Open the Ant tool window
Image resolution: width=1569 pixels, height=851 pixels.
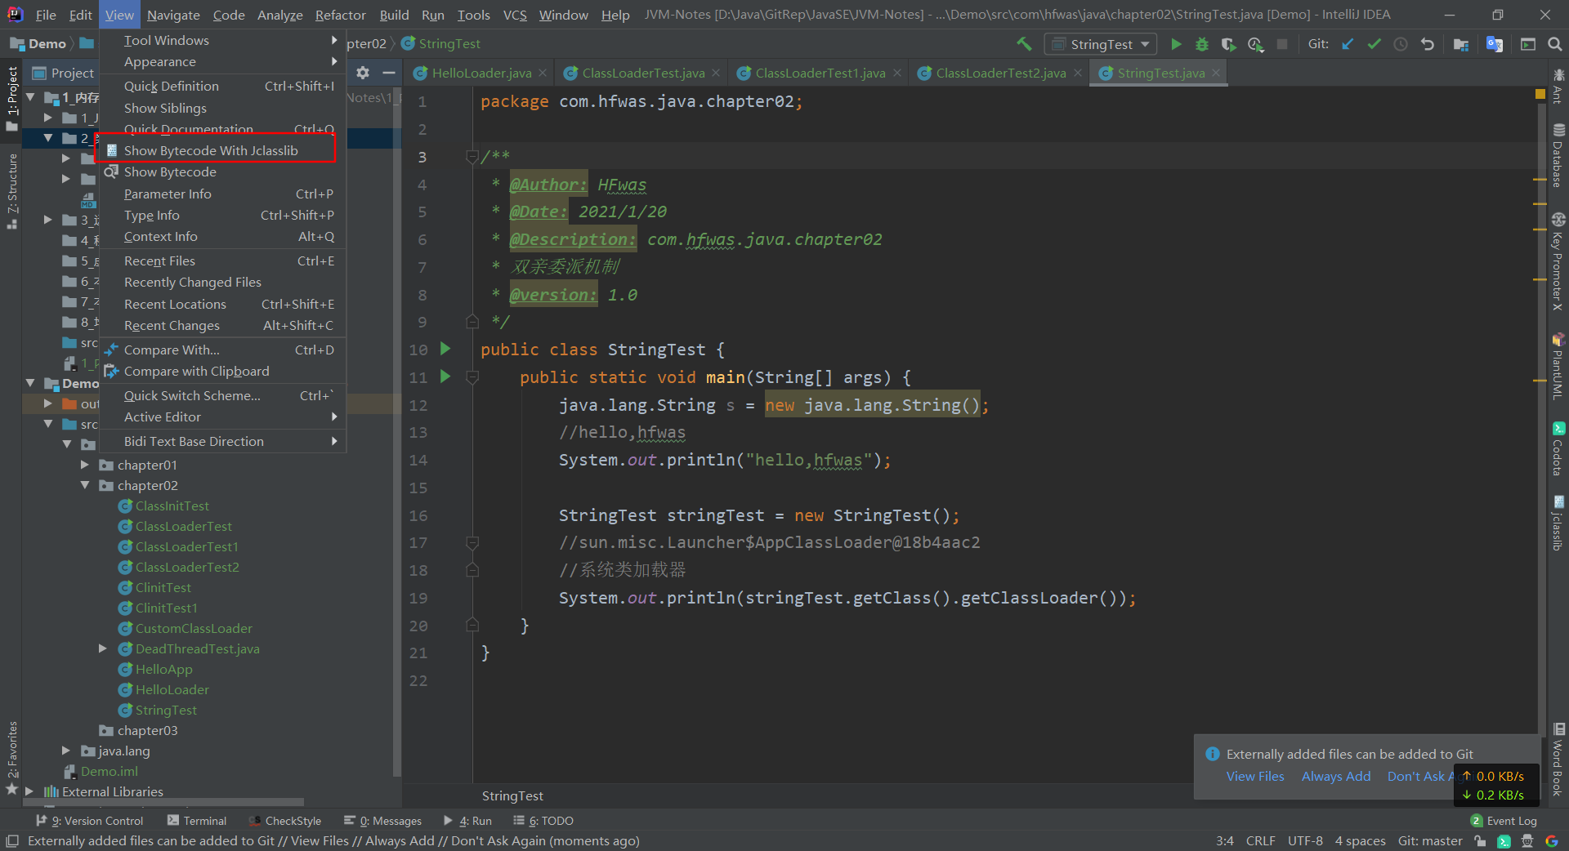[x=1558, y=86]
